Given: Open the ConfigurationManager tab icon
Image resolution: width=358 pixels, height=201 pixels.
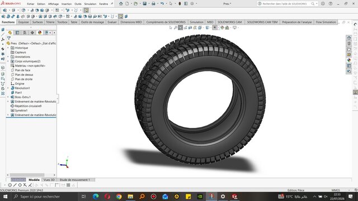Looking at the screenshot, I should coord(25,32).
